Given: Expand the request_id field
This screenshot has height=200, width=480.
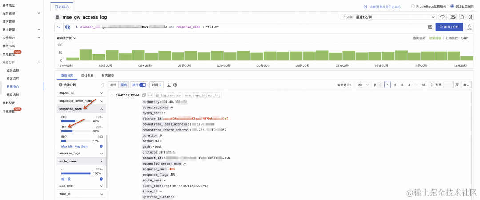Looking at the screenshot, I should [x=102, y=92].
